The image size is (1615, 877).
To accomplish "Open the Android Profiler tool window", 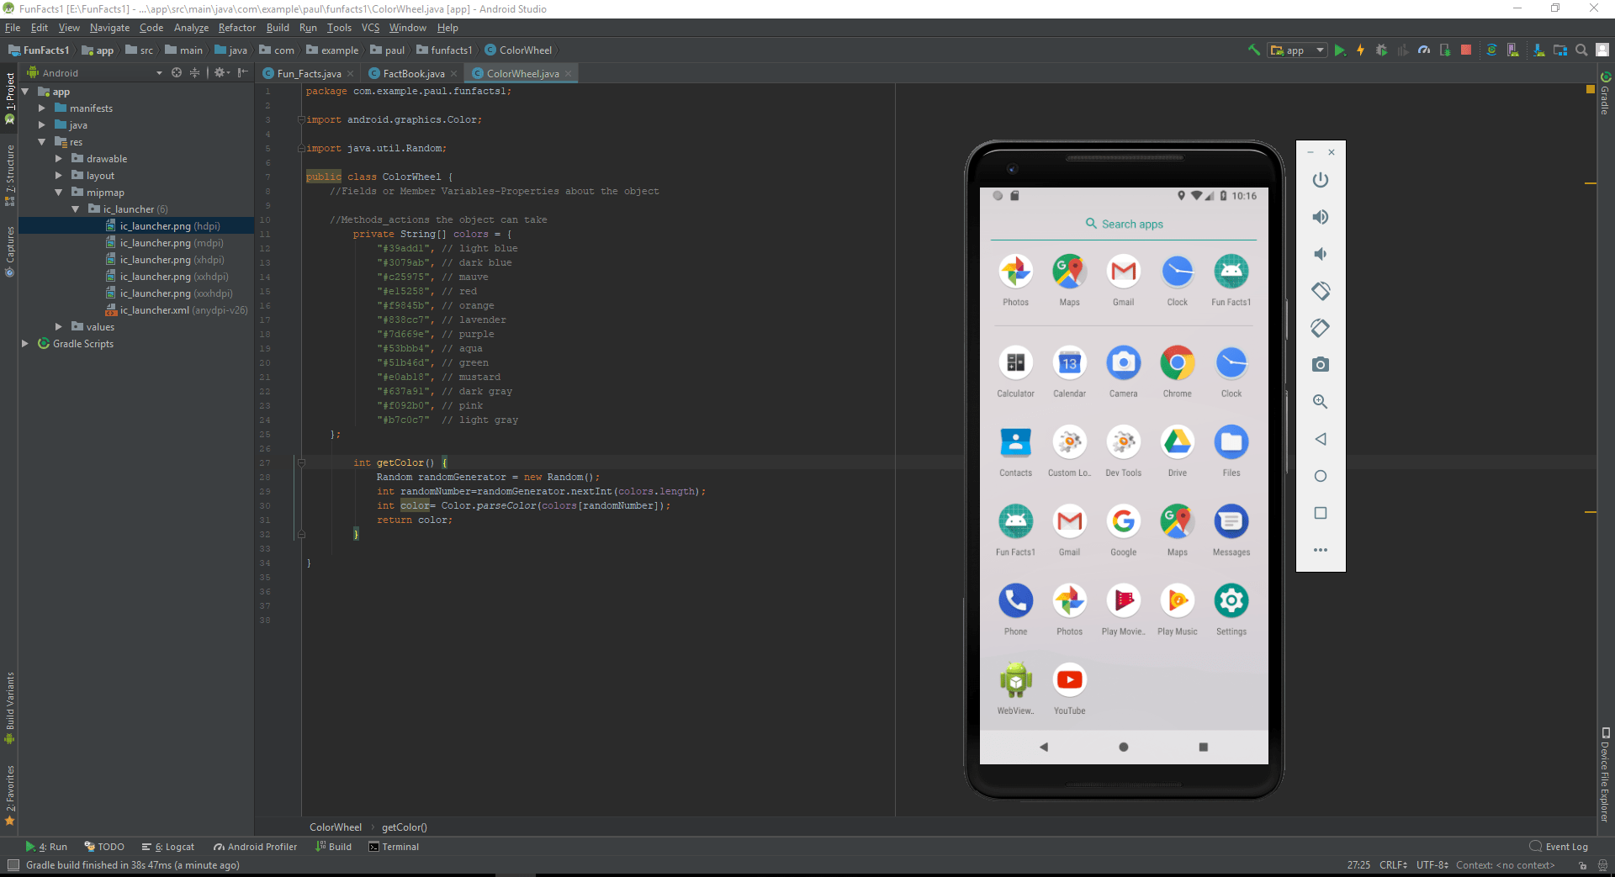I will (256, 847).
